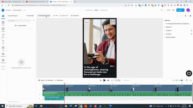The height and width of the screenshot is (108, 193).
Task: Open the support chat bubble
Action: [x=189, y=73]
